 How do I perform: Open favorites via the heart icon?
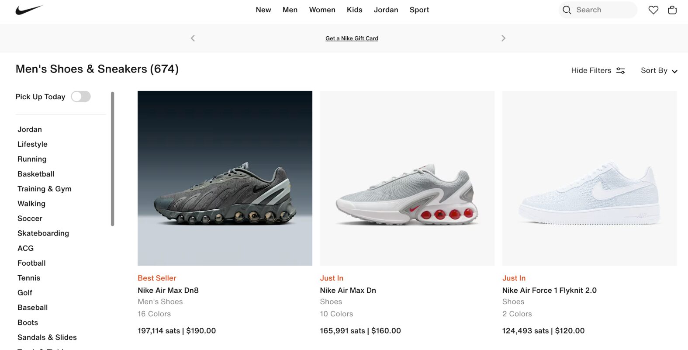(653, 10)
